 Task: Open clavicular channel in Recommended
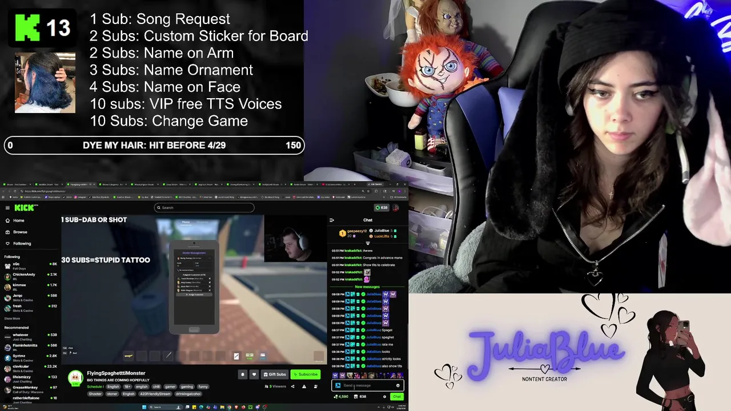[x=30, y=368]
